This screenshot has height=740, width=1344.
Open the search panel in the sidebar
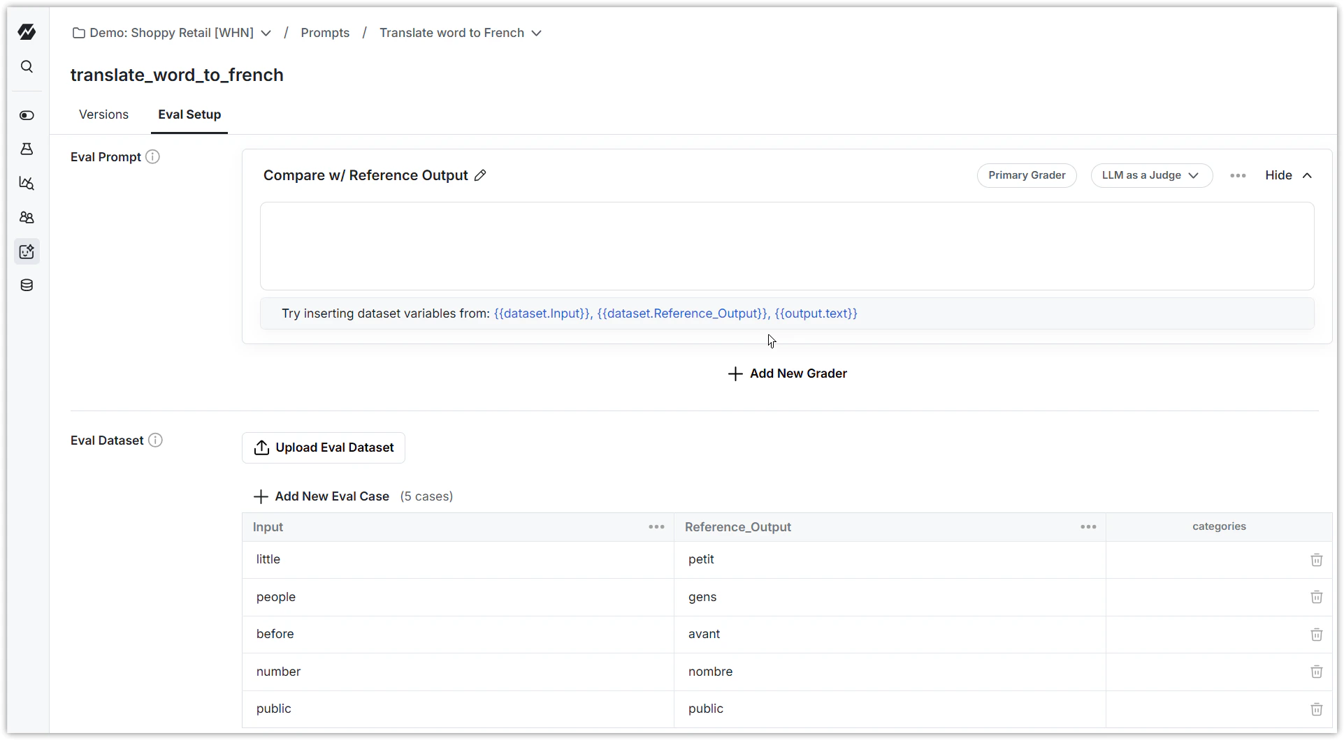tap(27, 66)
